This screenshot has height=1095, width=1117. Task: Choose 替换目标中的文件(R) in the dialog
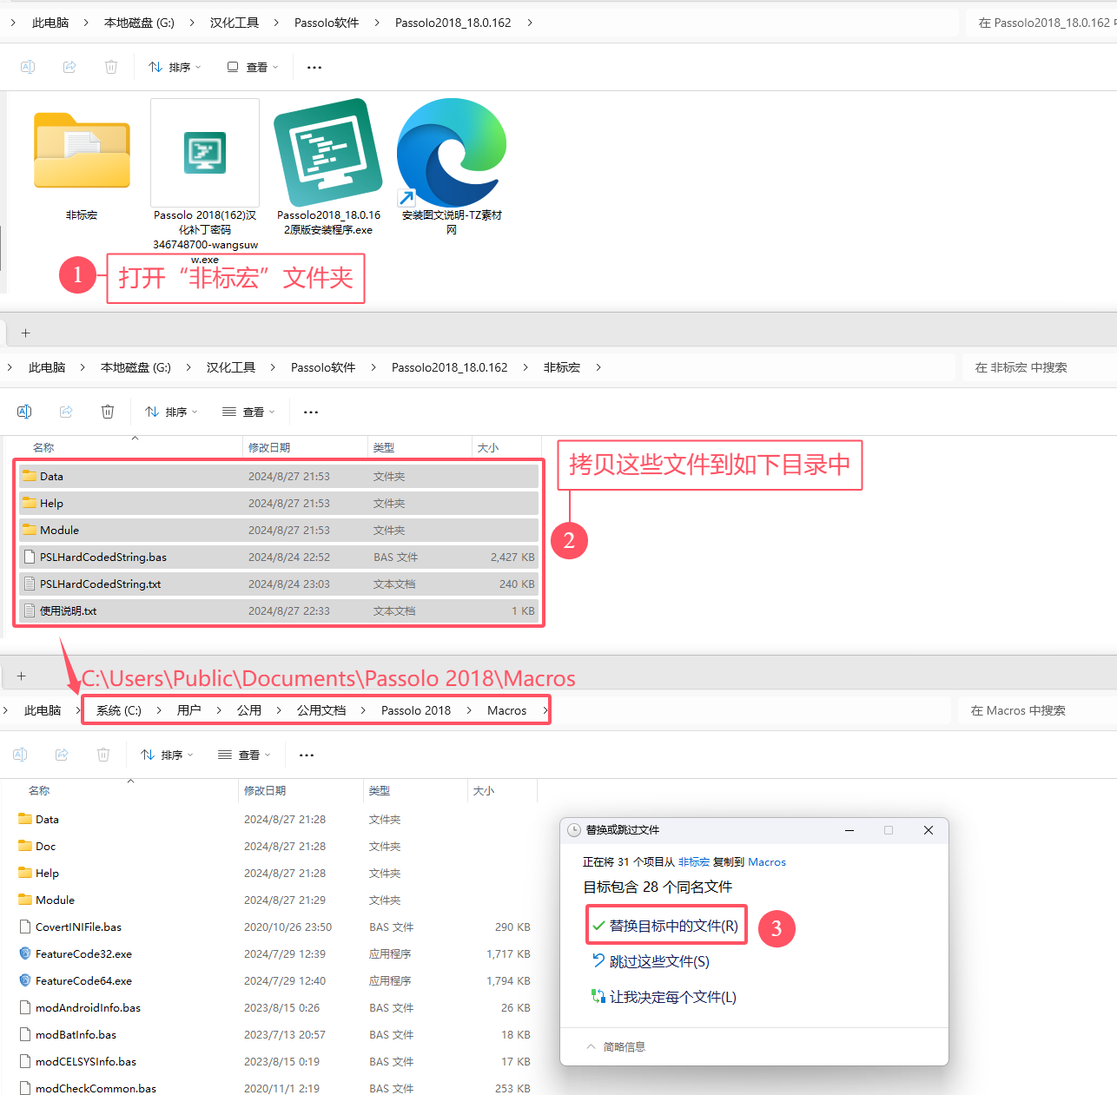(666, 926)
